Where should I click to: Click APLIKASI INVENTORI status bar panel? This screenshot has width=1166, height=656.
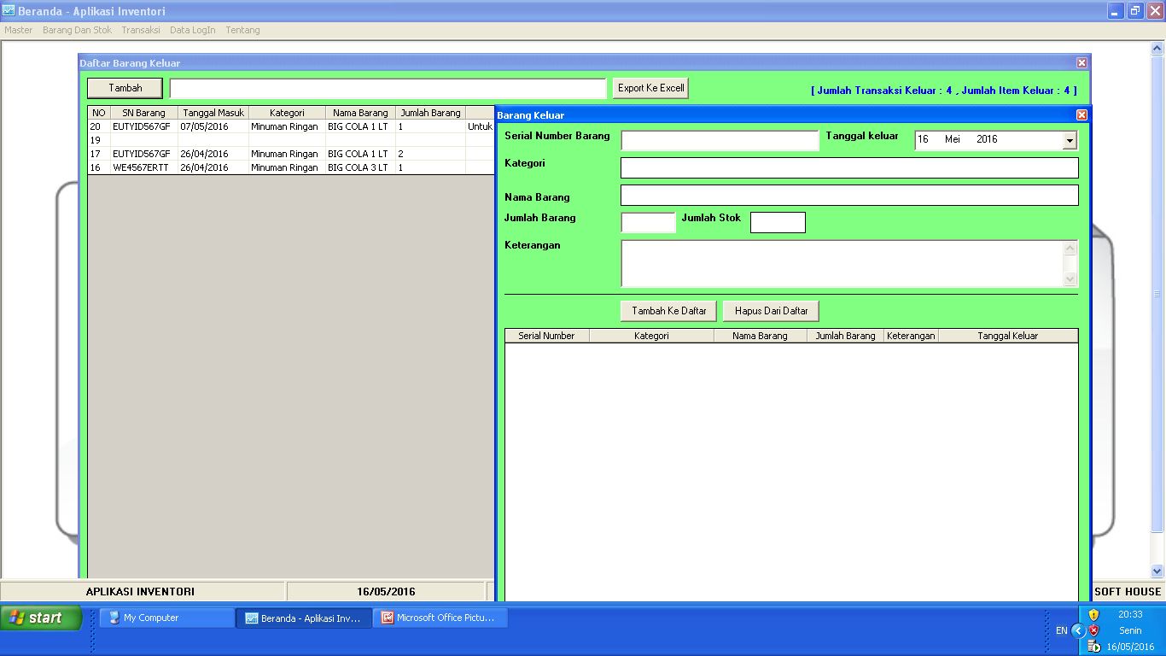[x=141, y=591]
